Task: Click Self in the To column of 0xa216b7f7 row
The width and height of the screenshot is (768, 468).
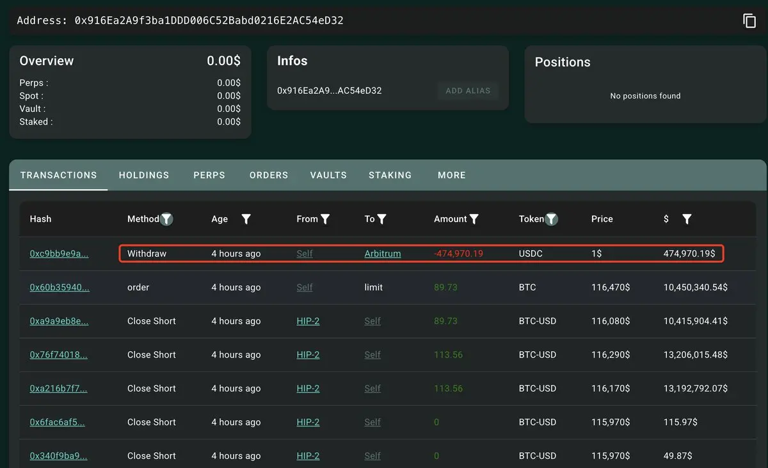Action: 372,389
